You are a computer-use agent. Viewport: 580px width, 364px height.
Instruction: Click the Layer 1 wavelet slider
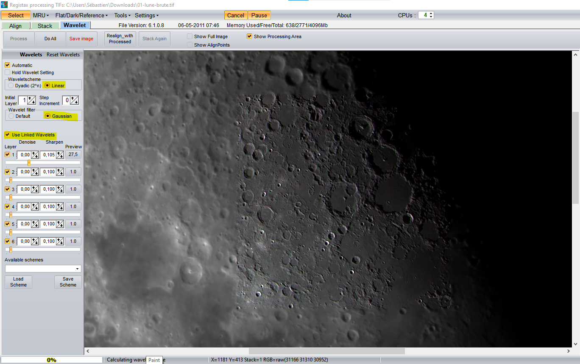point(29,163)
